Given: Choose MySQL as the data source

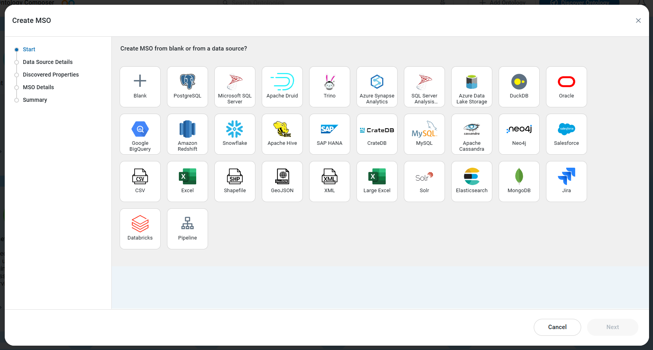Looking at the screenshot, I should tap(424, 134).
